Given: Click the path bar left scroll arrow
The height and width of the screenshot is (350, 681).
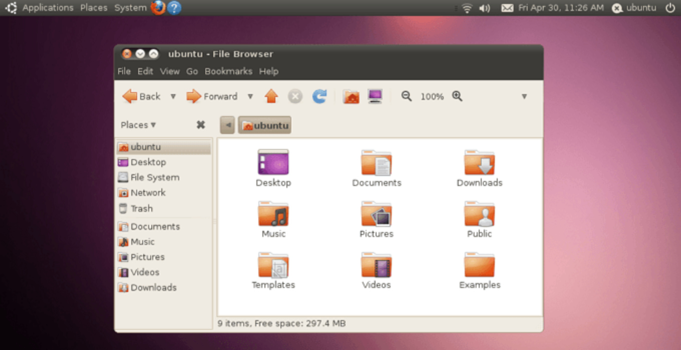Looking at the screenshot, I should [227, 125].
